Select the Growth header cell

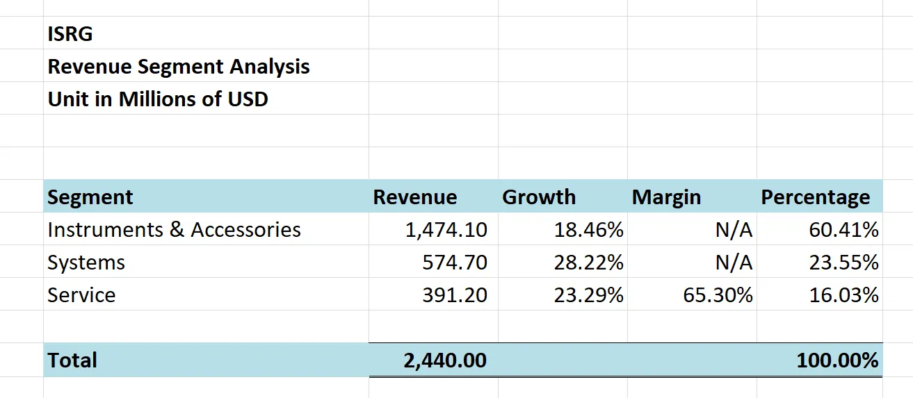coord(539,197)
